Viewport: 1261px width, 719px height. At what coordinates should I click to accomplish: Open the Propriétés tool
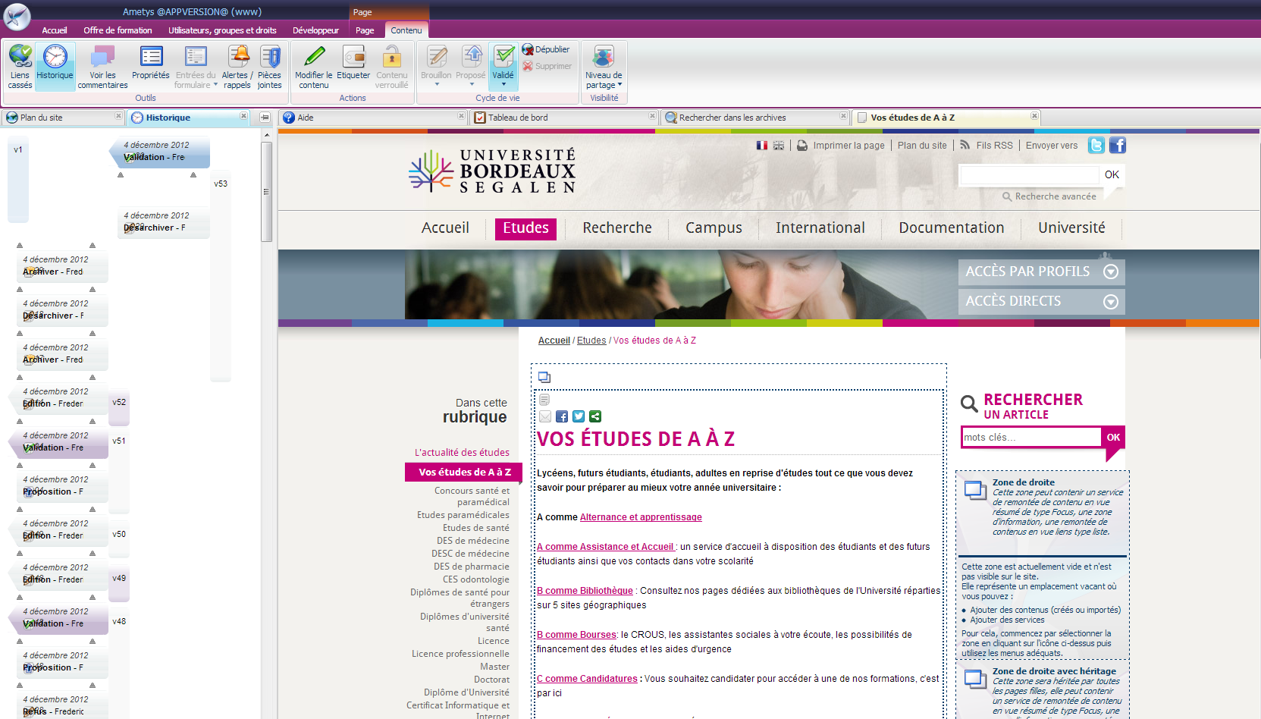[x=151, y=58]
